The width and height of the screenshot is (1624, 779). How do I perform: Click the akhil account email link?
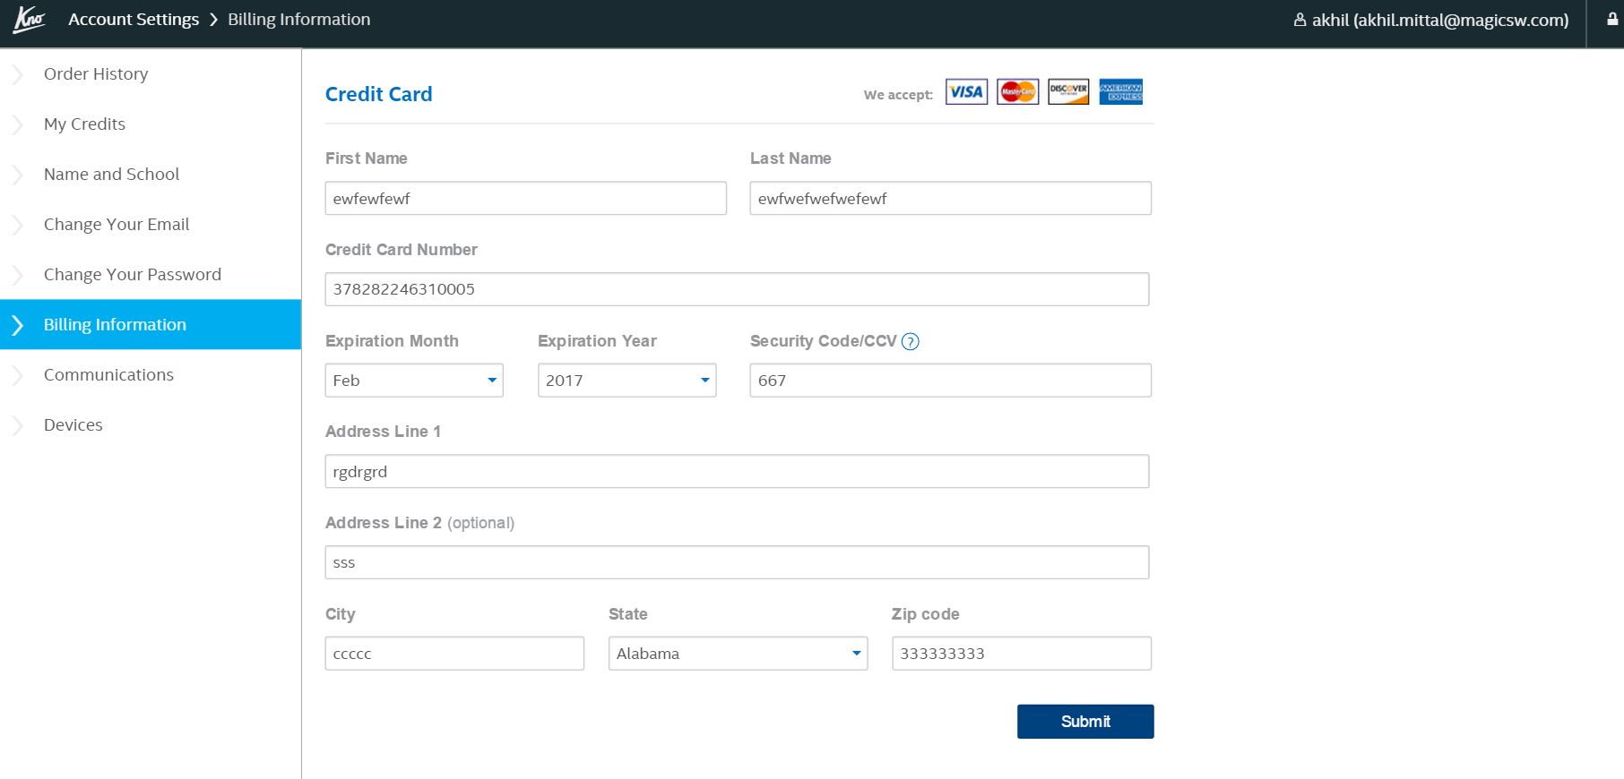click(x=1440, y=20)
